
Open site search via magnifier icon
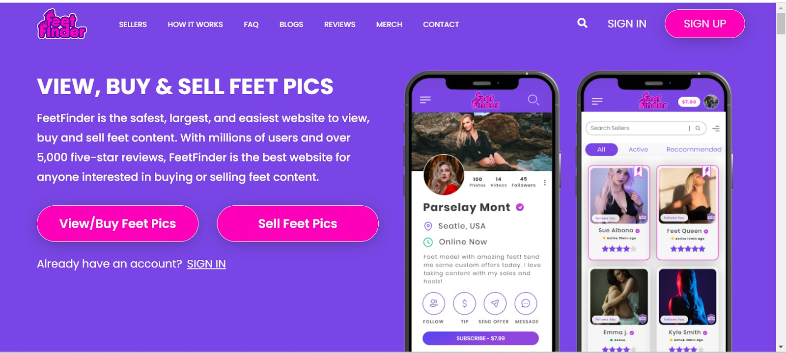[582, 23]
